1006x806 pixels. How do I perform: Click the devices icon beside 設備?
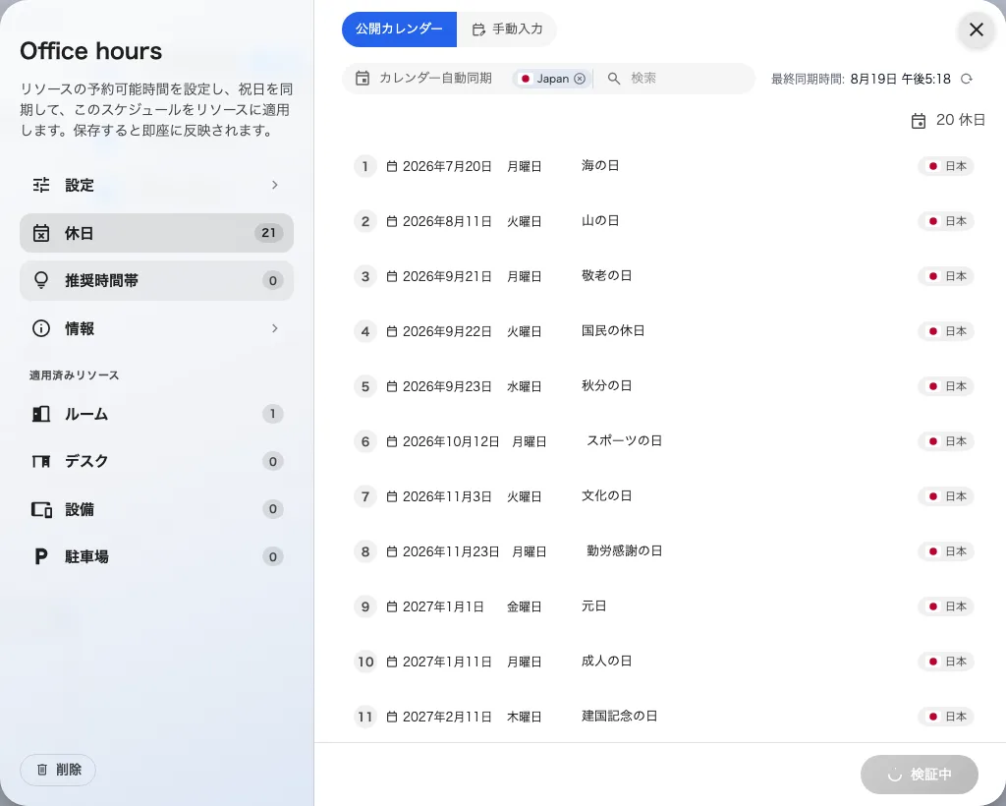point(41,509)
